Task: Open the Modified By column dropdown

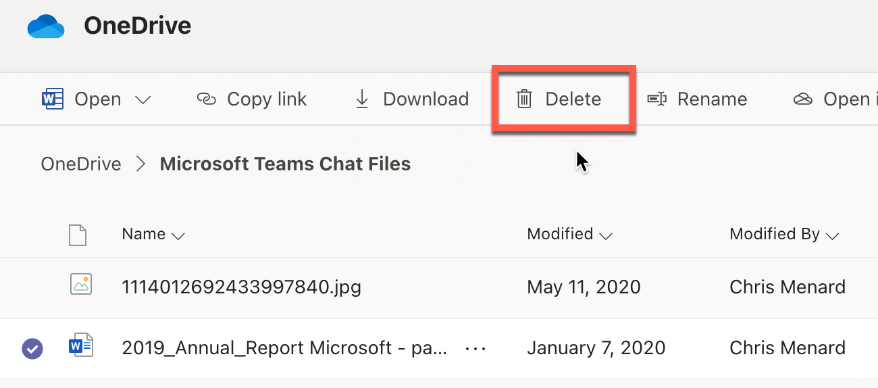Action: 832,236
